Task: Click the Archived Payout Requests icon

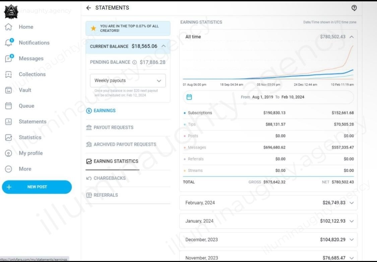Action: [89, 144]
